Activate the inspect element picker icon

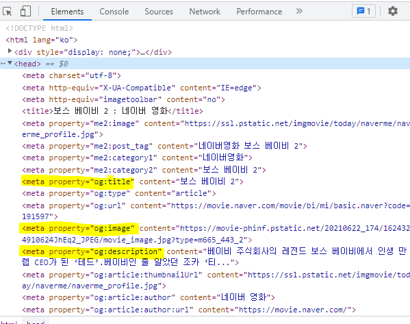(8, 12)
